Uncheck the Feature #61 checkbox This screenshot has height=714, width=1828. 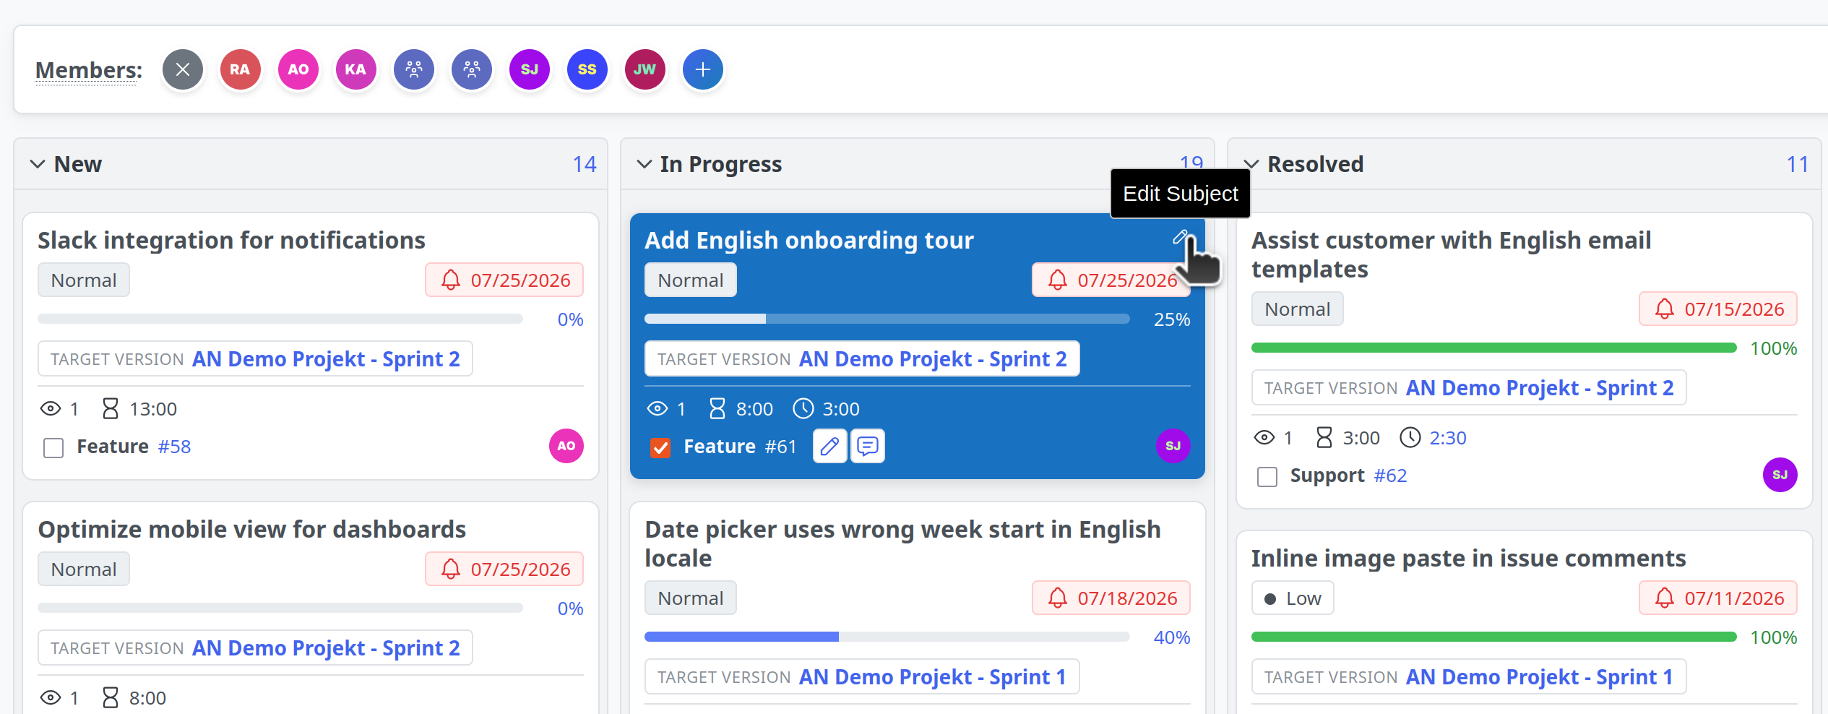(x=660, y=448)
